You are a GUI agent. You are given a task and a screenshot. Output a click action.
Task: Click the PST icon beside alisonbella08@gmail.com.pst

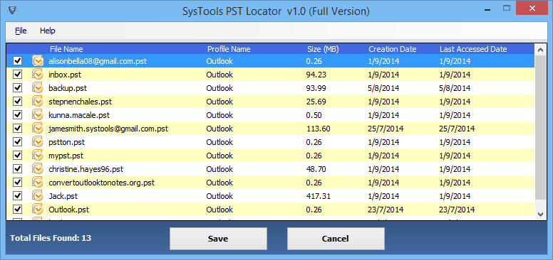click(38, 61)
